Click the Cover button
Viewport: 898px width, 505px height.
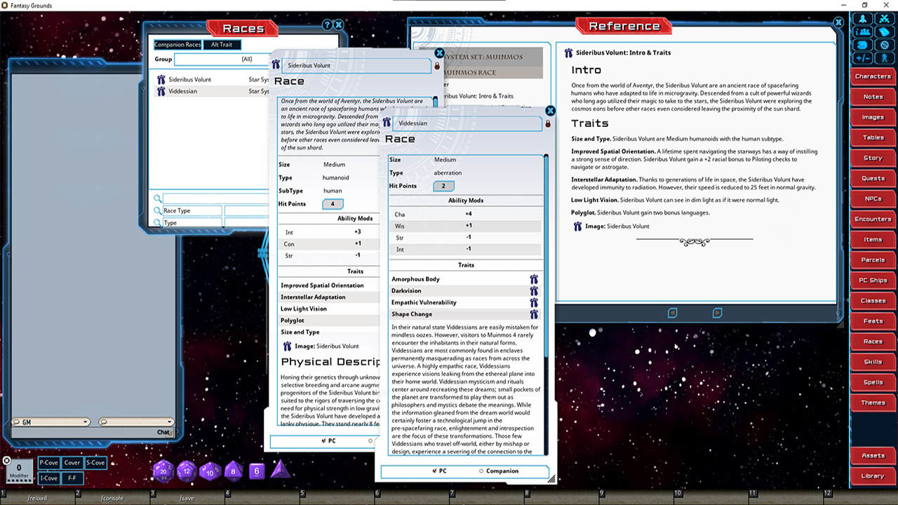72,462
